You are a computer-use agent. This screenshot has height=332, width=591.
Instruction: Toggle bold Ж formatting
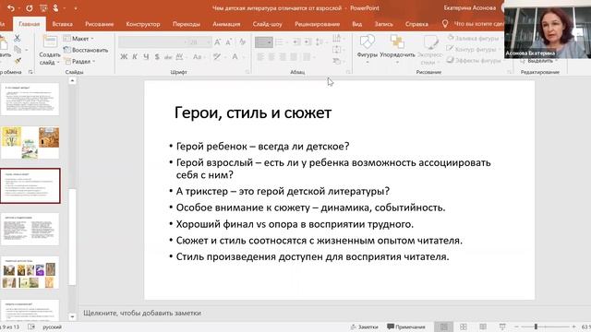point(124,57)
